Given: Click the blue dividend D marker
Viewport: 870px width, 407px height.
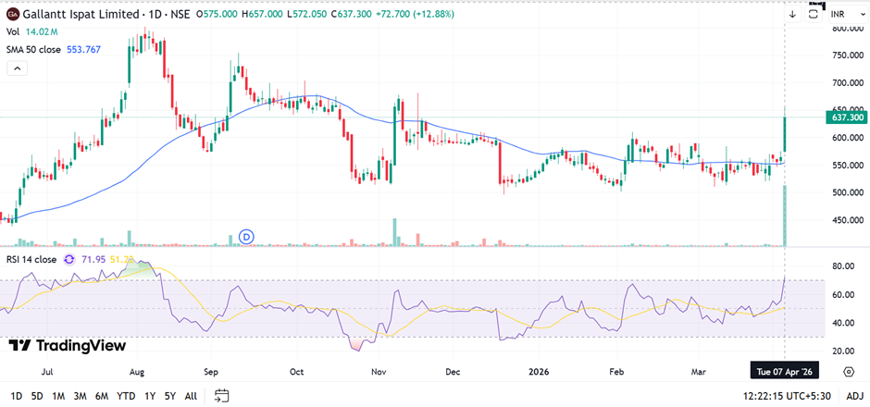Looking at the screenshot, I should tap(246, 237).
